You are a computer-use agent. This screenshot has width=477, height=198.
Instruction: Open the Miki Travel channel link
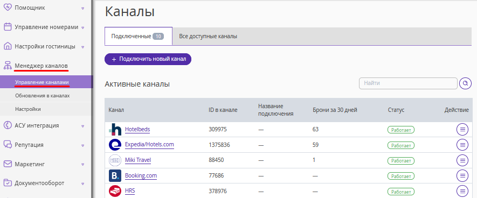tap(138, 160)
